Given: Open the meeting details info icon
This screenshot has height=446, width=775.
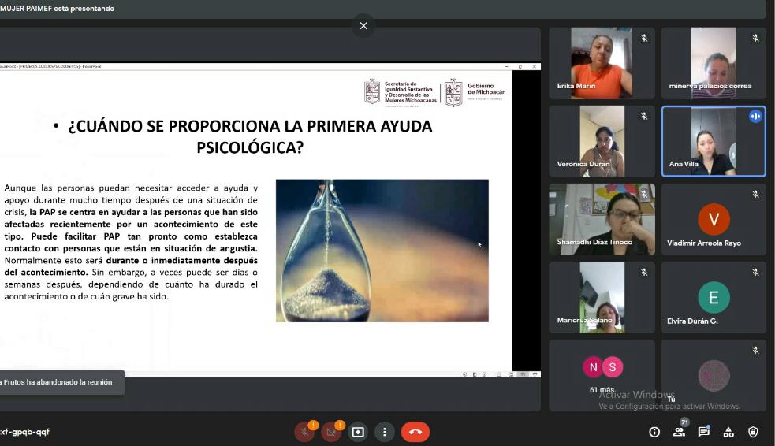Looking at the screenshot, I should click(654, 432).
